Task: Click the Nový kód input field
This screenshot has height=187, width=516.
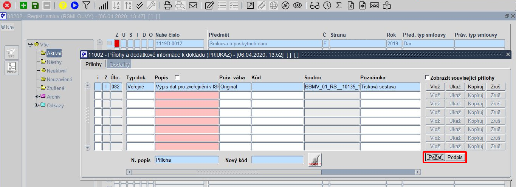Action: [x=277, y=160]
